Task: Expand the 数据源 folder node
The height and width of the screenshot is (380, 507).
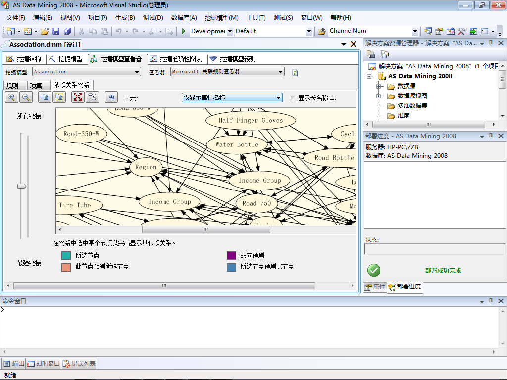Action: pos(379,86)
